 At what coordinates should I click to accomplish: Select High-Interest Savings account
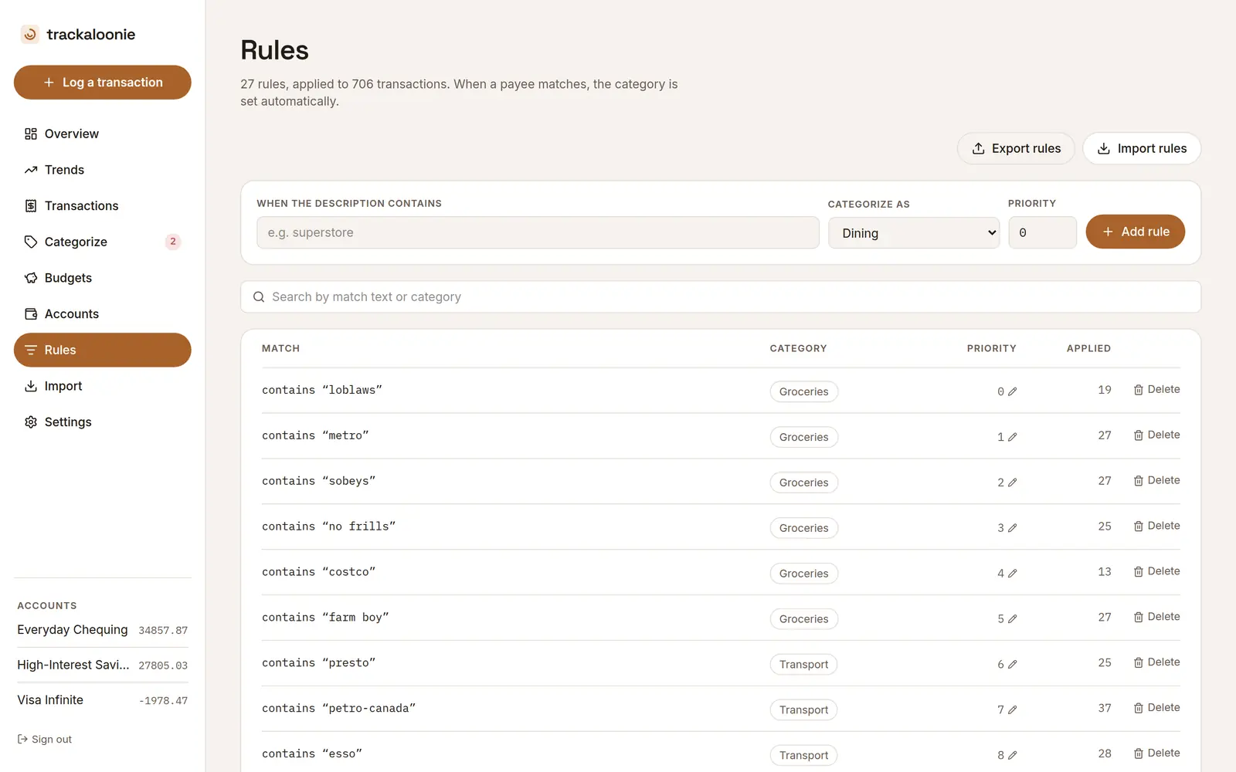[x=102, y=665]
